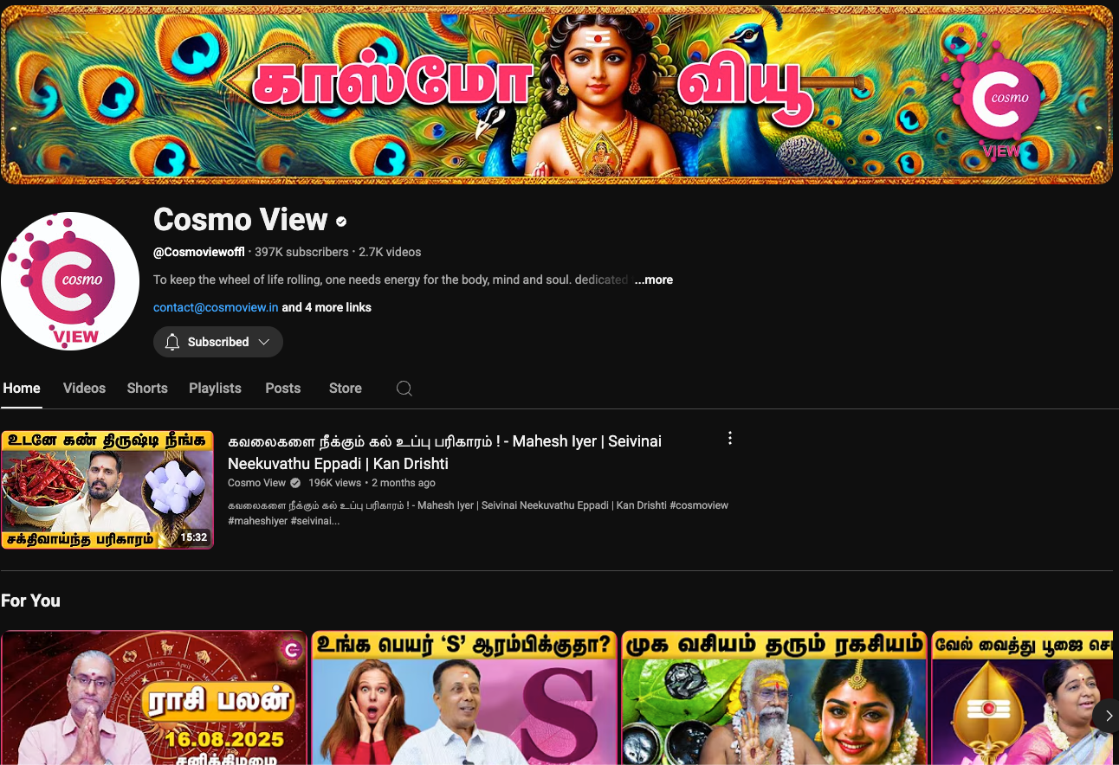The height and width of the screenshot is (765, 1119).
Task: Open the Rasi Palan 16.08.2025 thumbnail
Action: 154,697
